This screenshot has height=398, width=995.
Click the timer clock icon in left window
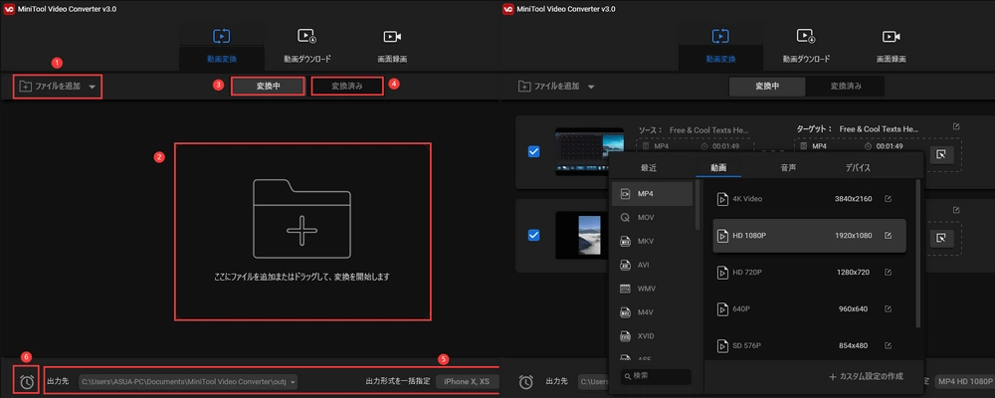[x=27, y=381]
